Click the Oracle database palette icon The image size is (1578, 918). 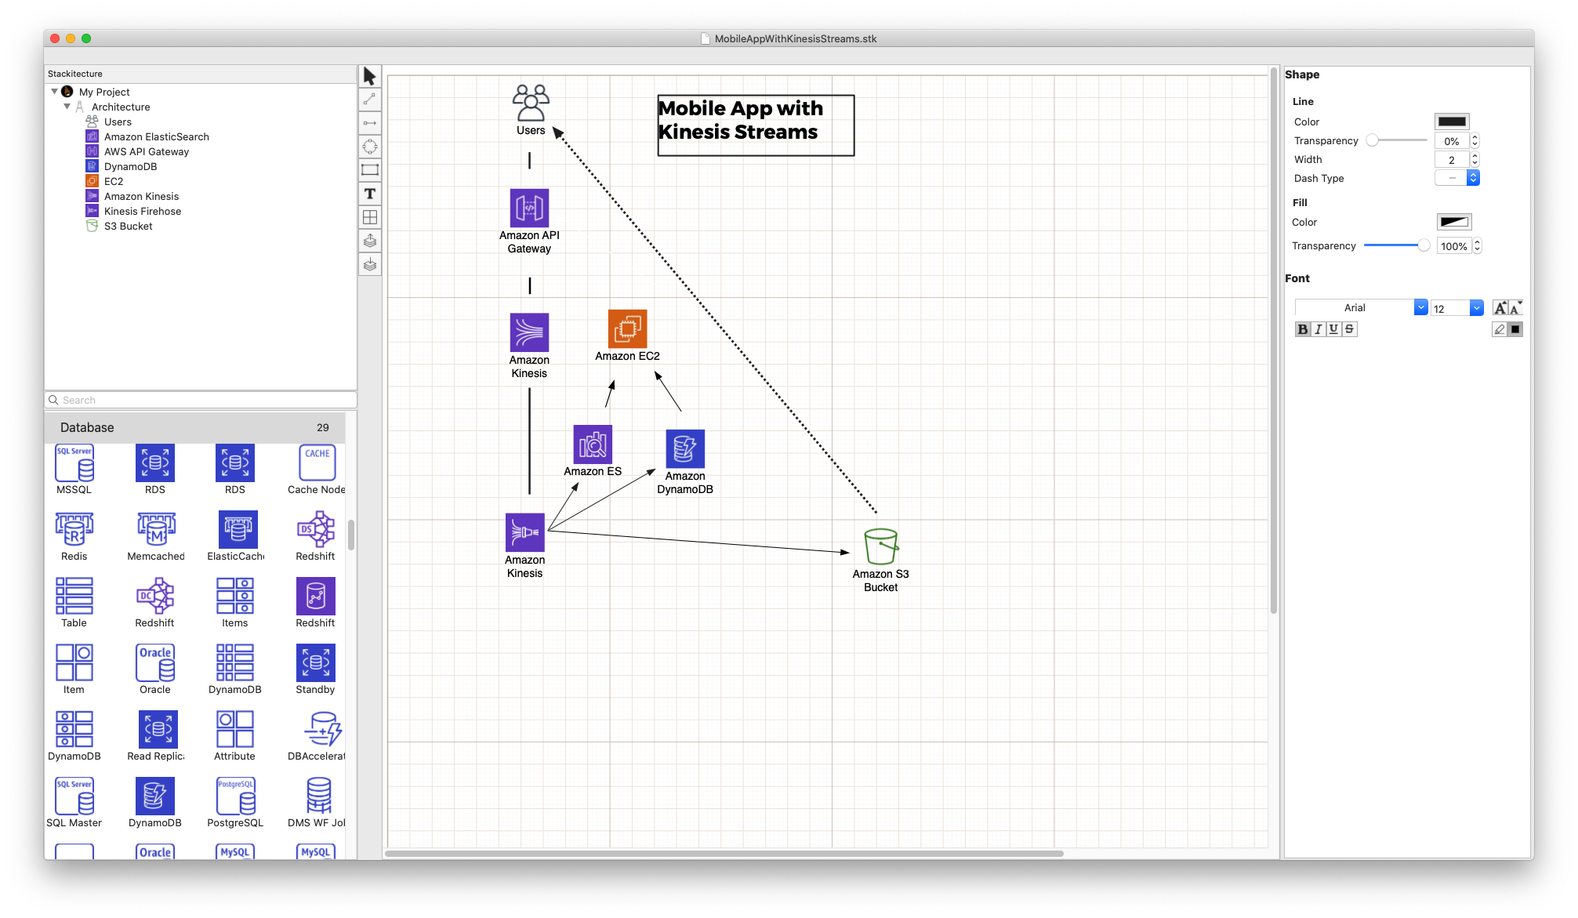tap(155, 663)
